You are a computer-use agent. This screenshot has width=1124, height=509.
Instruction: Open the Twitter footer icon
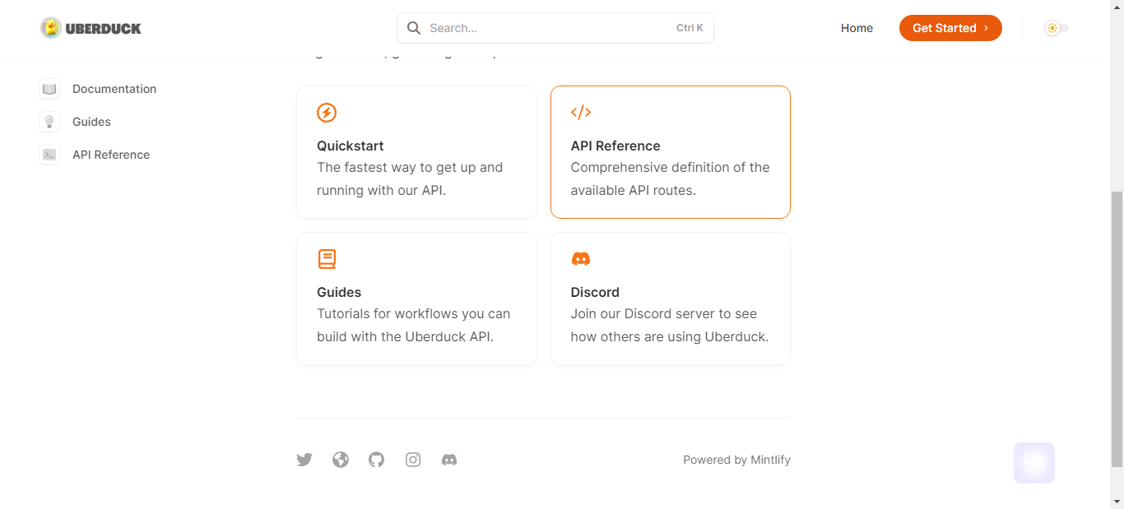tap(304, 460)
